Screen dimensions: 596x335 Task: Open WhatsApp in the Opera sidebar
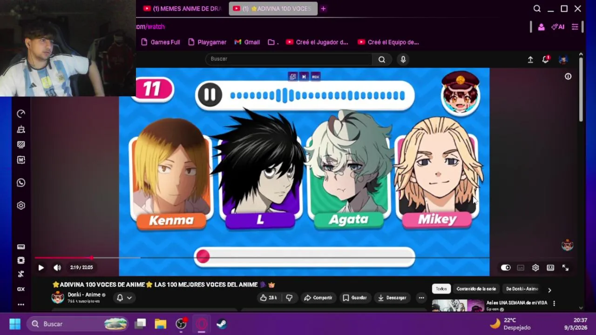click(x=21, y=183)
